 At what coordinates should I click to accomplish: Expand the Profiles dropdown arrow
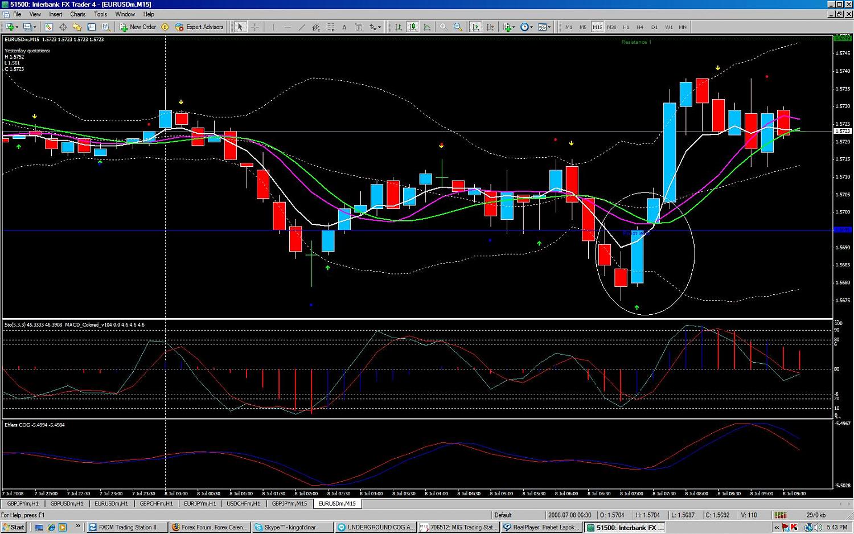point(35,27)
